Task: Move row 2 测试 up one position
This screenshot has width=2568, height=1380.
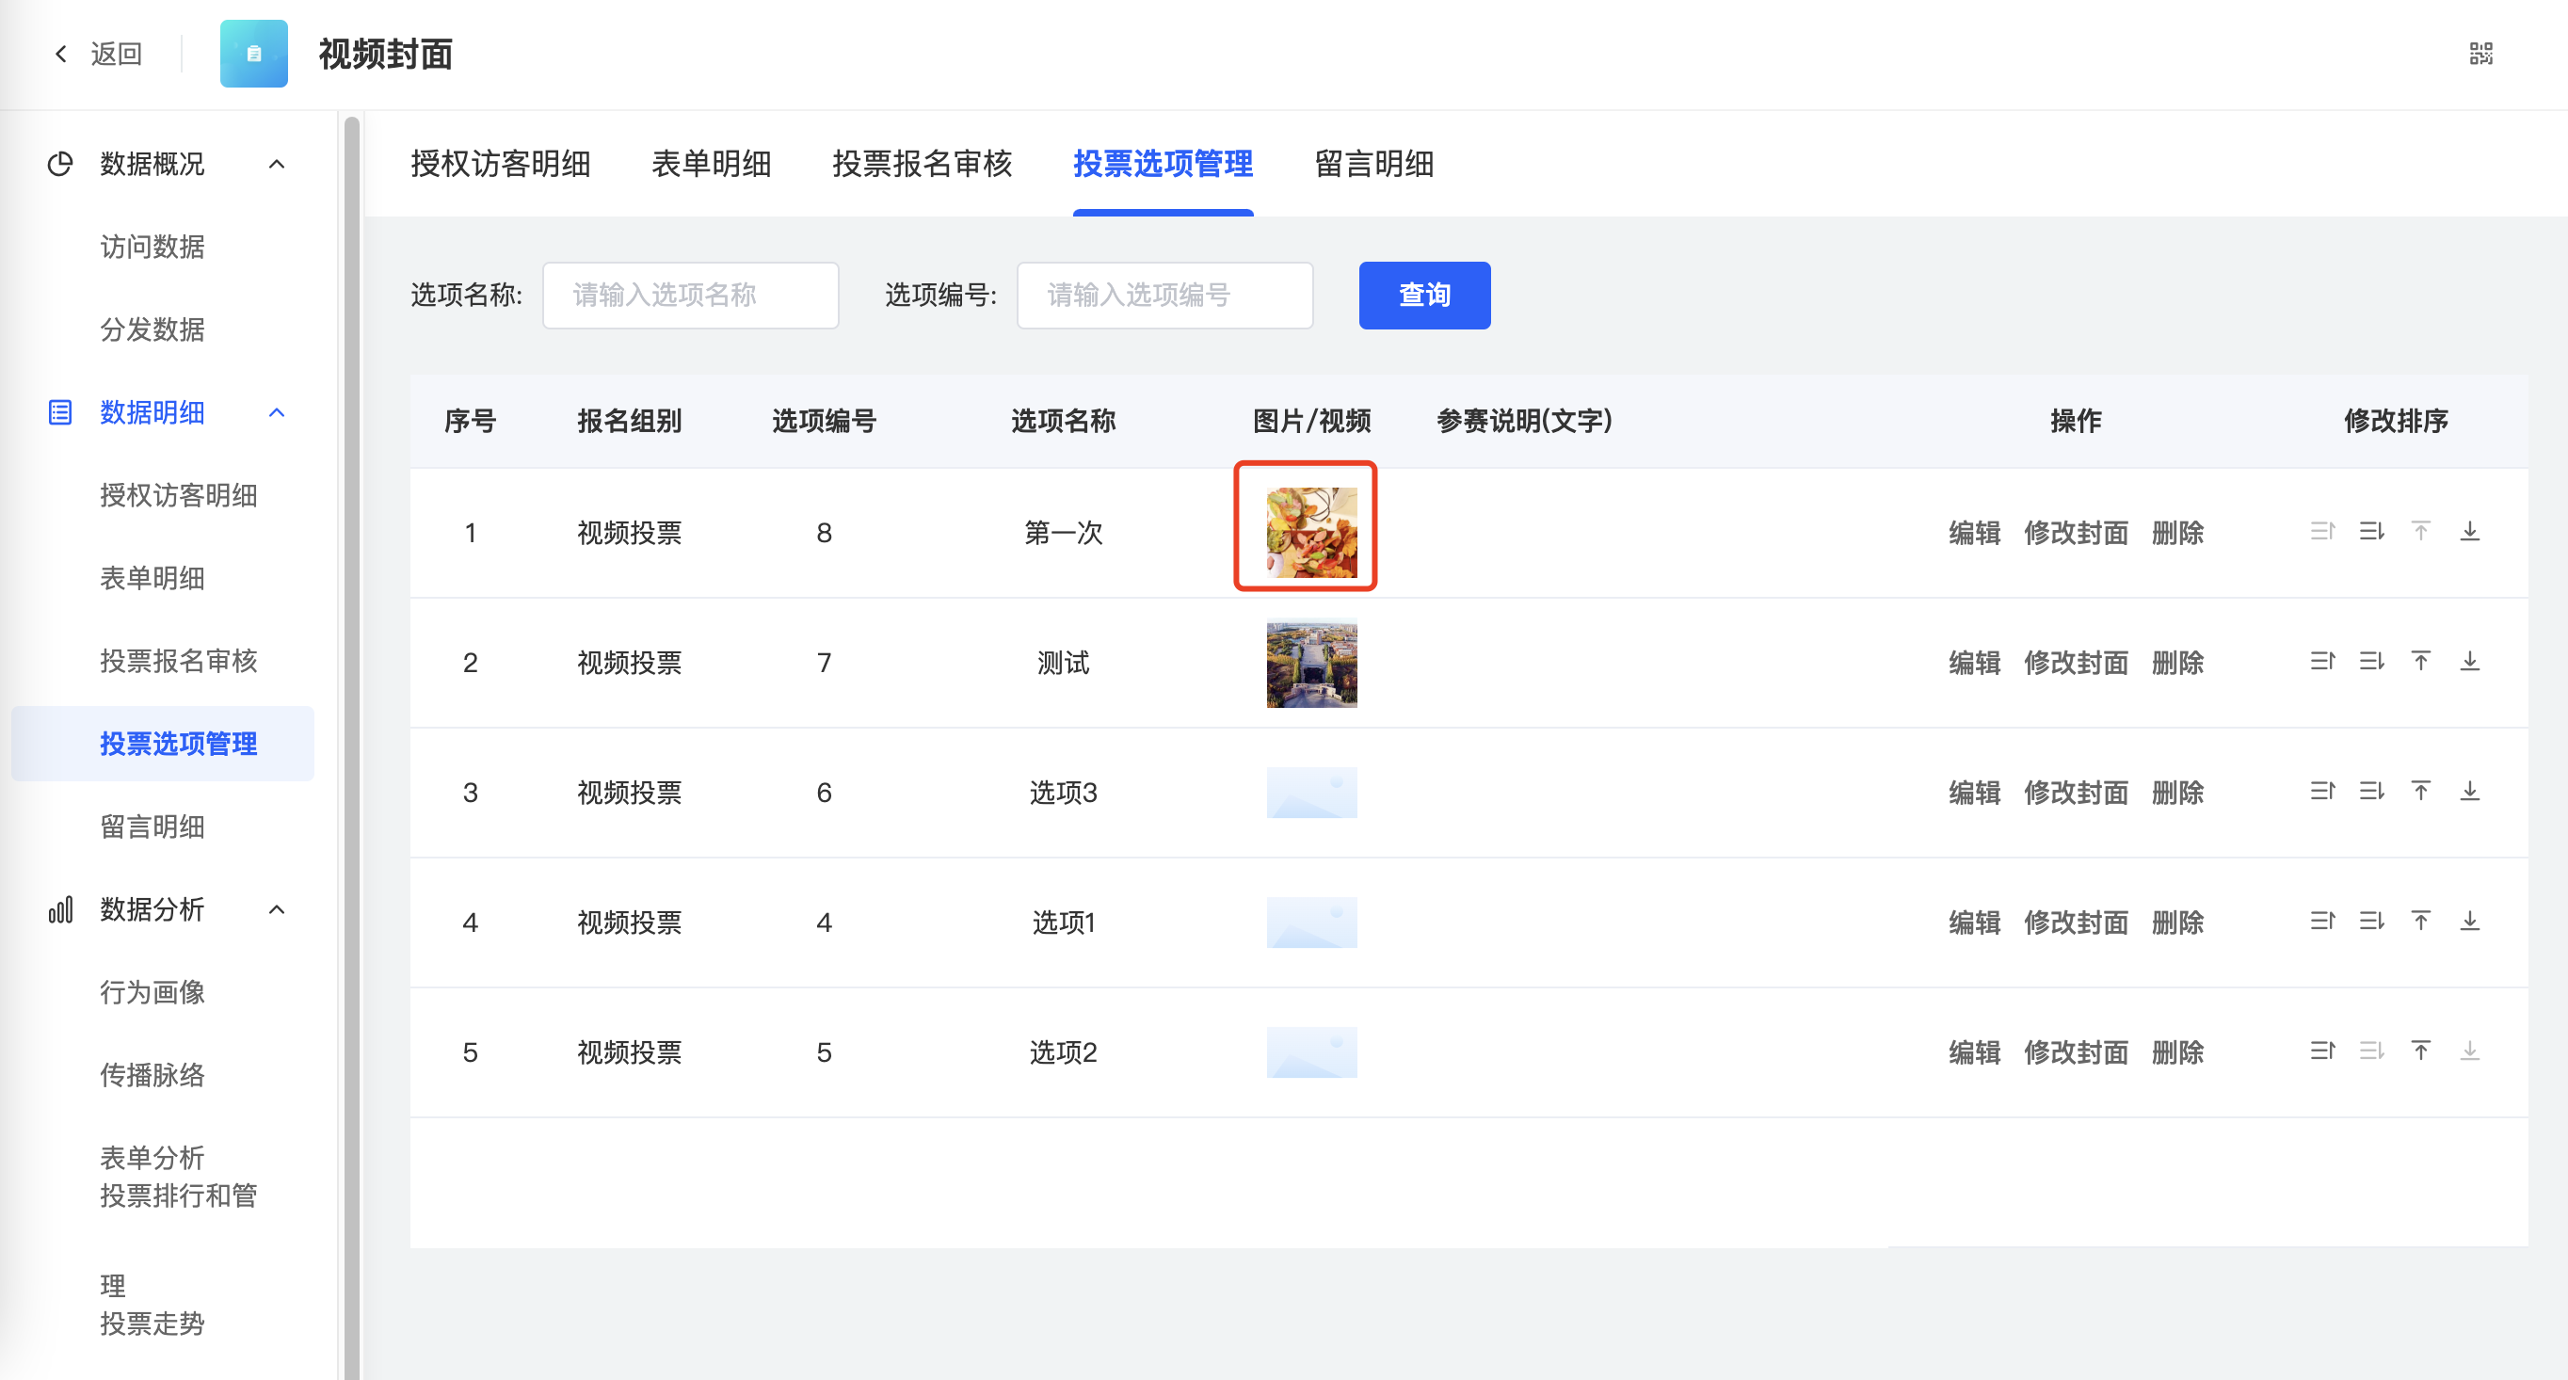Action: [2321, 661]
